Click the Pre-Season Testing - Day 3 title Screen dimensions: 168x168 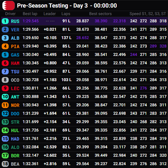click(x=52, y=6)
